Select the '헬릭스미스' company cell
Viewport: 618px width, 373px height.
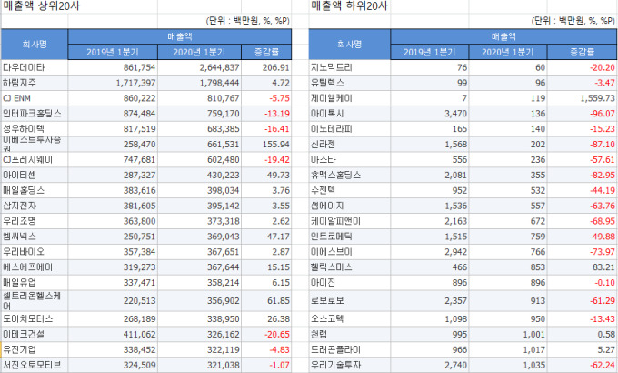pos(350,267)
